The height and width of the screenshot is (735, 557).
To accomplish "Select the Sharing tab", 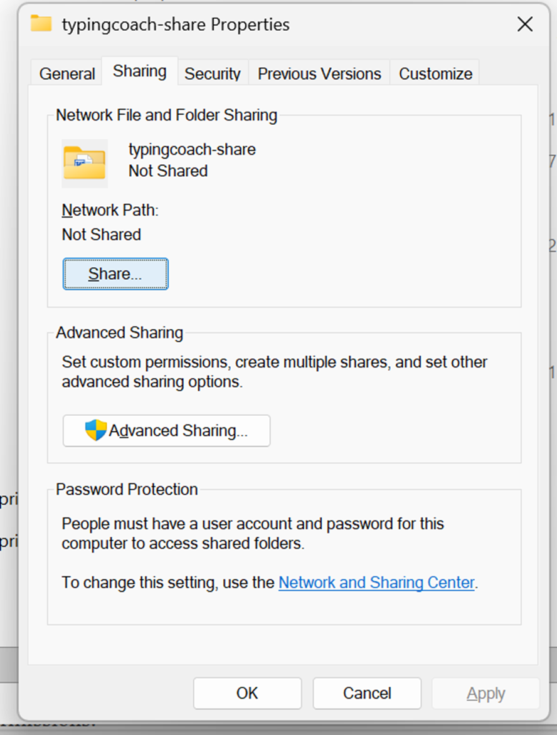I will (x=139, y=71).
